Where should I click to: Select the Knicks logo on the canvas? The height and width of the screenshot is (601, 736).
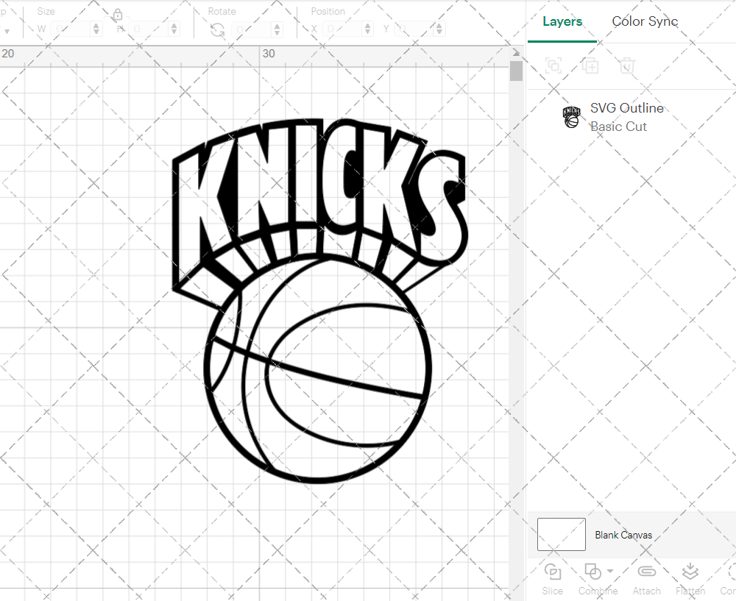click(319, 300)
